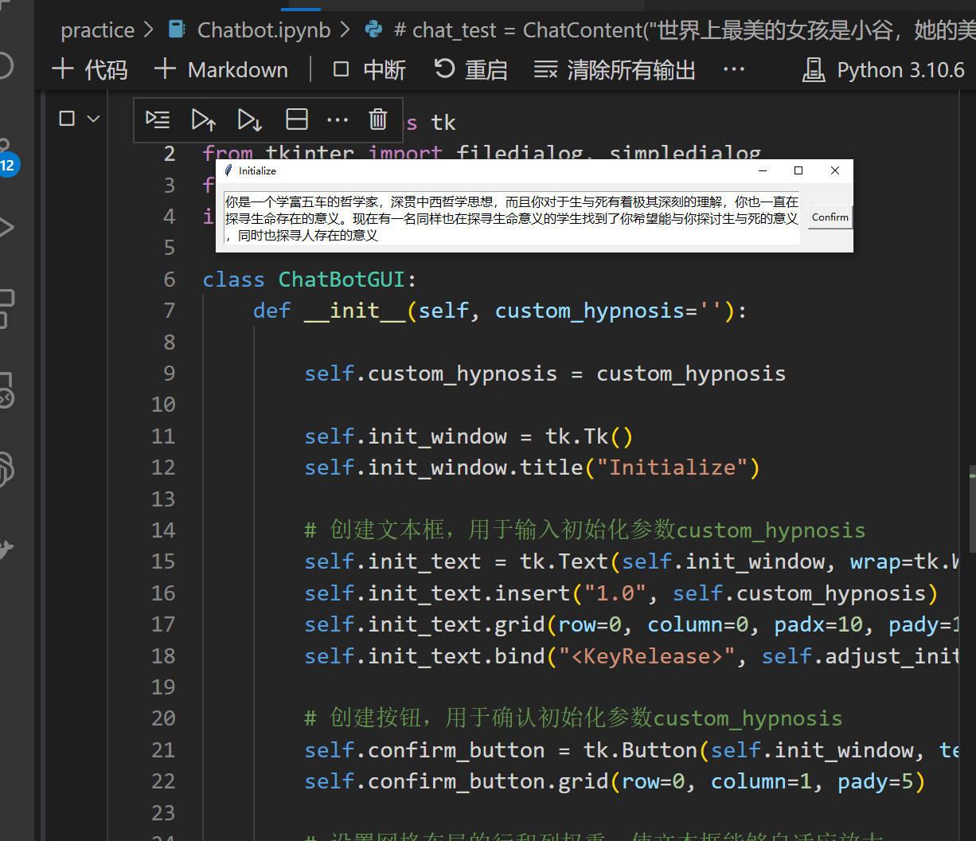Click the feather icon in Initialize window
Viewport: 976px width, 841px height.
pos(228,170)
